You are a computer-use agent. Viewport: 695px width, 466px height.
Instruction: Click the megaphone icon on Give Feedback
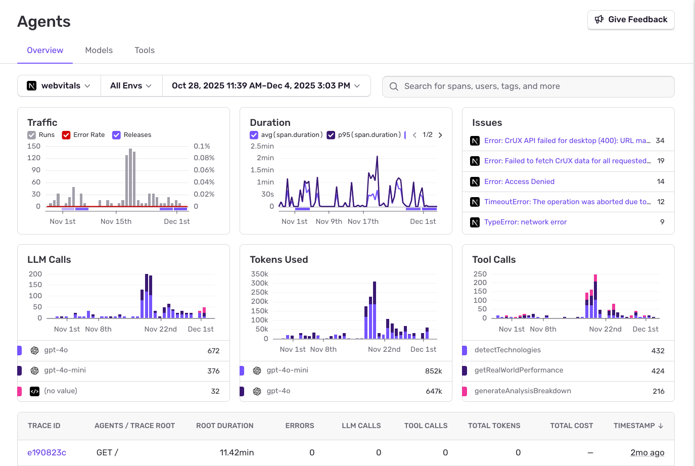[599, 20]
